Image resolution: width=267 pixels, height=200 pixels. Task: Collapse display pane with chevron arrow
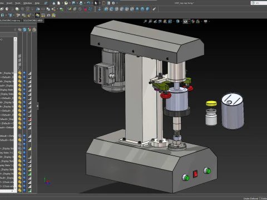pyautogui.click(x=15, y=29)
